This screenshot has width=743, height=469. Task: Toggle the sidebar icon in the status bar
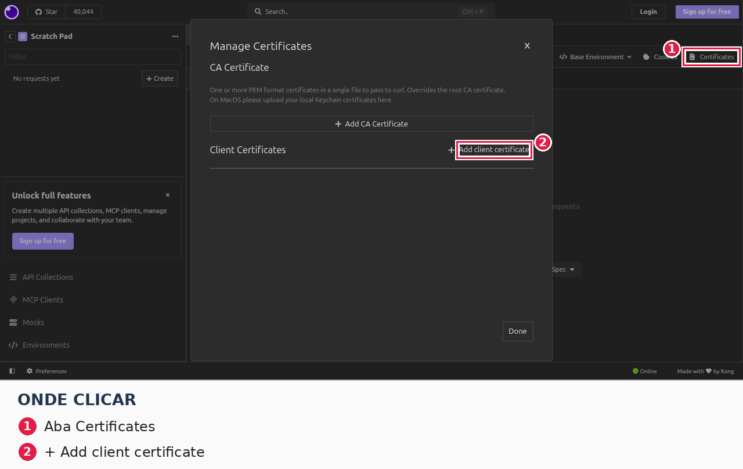pos(12,371)
